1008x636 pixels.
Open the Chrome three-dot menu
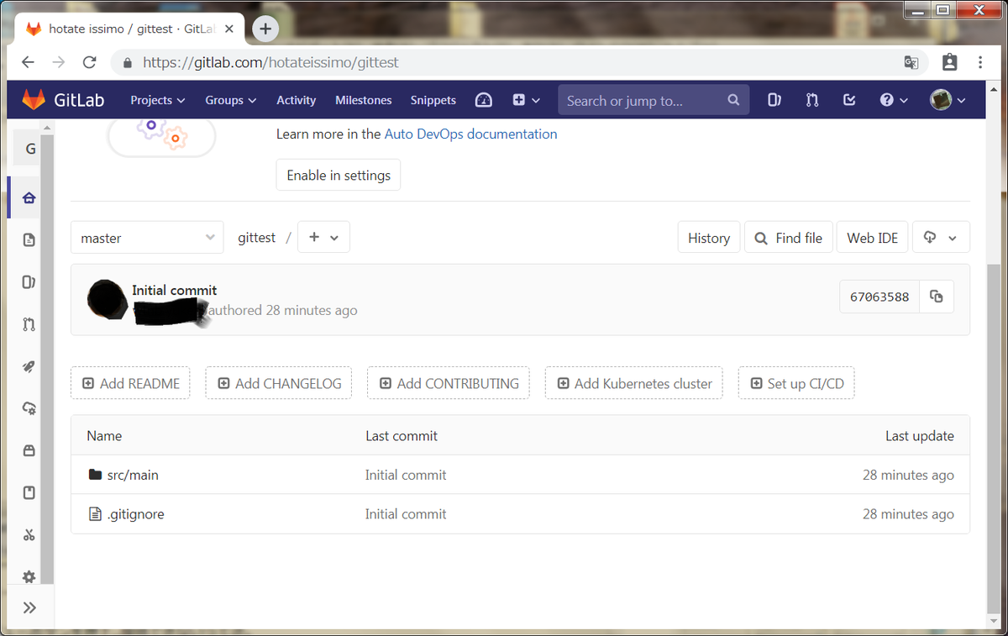click(980, 62)
